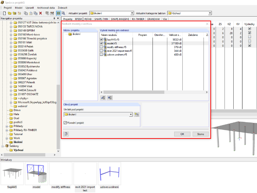
Task: Collapse the Šablony tree node
Action: tap(3, 146)
